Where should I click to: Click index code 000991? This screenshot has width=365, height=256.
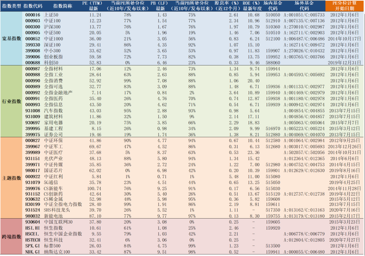pyautogui.click(x=32, y=98)
